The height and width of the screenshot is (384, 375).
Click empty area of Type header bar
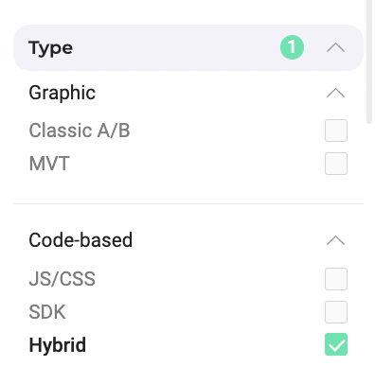click(x=175, y=47)
